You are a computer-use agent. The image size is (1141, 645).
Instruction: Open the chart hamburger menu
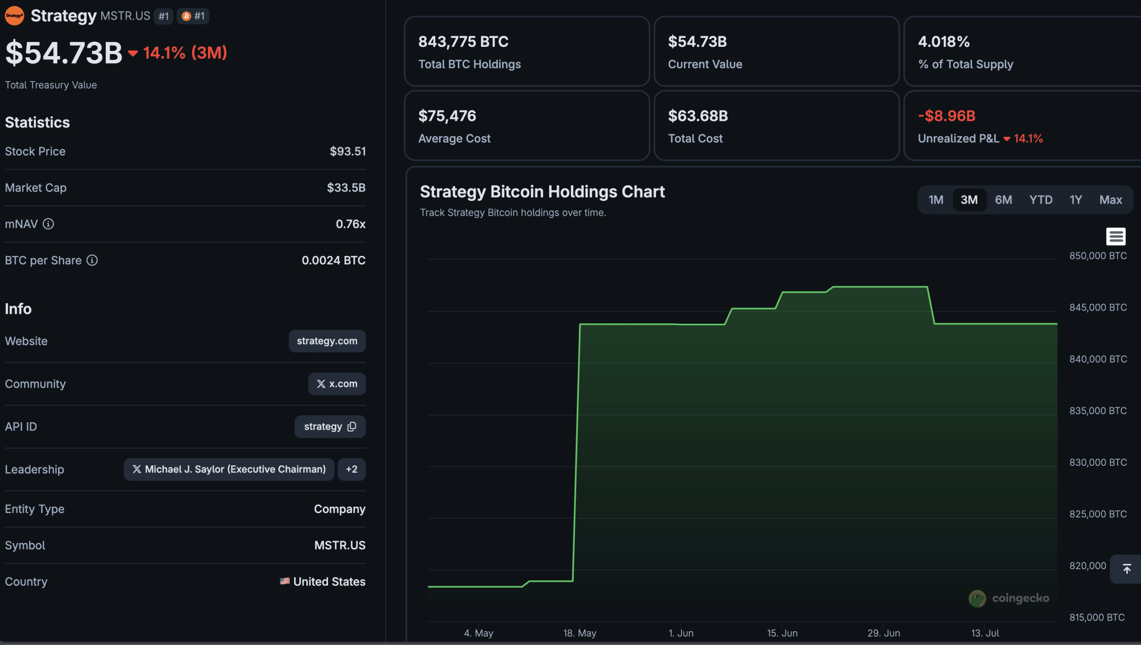[x=1116, y=236]
